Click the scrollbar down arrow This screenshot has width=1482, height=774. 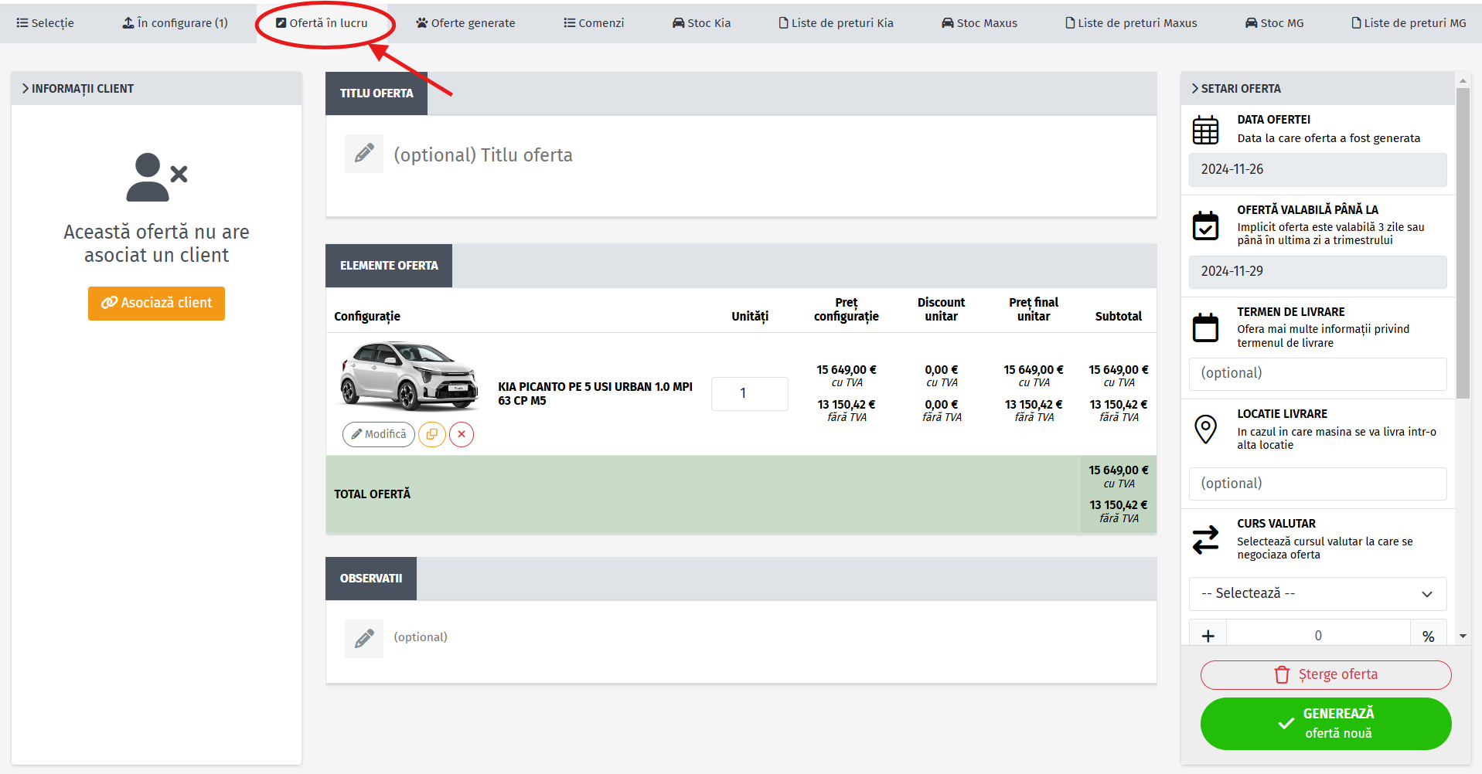(x=1463, y=637)
